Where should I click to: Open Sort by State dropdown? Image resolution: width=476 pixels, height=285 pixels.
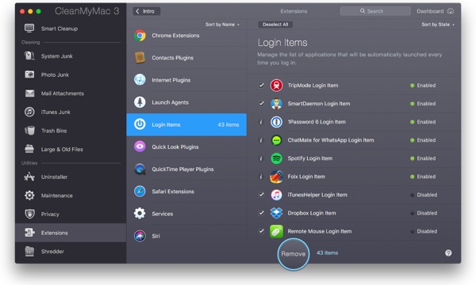[438, 25]
